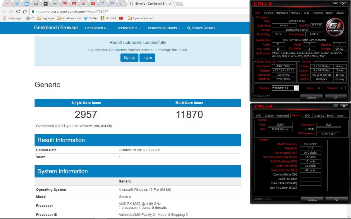Open the SPD tab in lower CPU-Z window

click(x=307, y=116)
